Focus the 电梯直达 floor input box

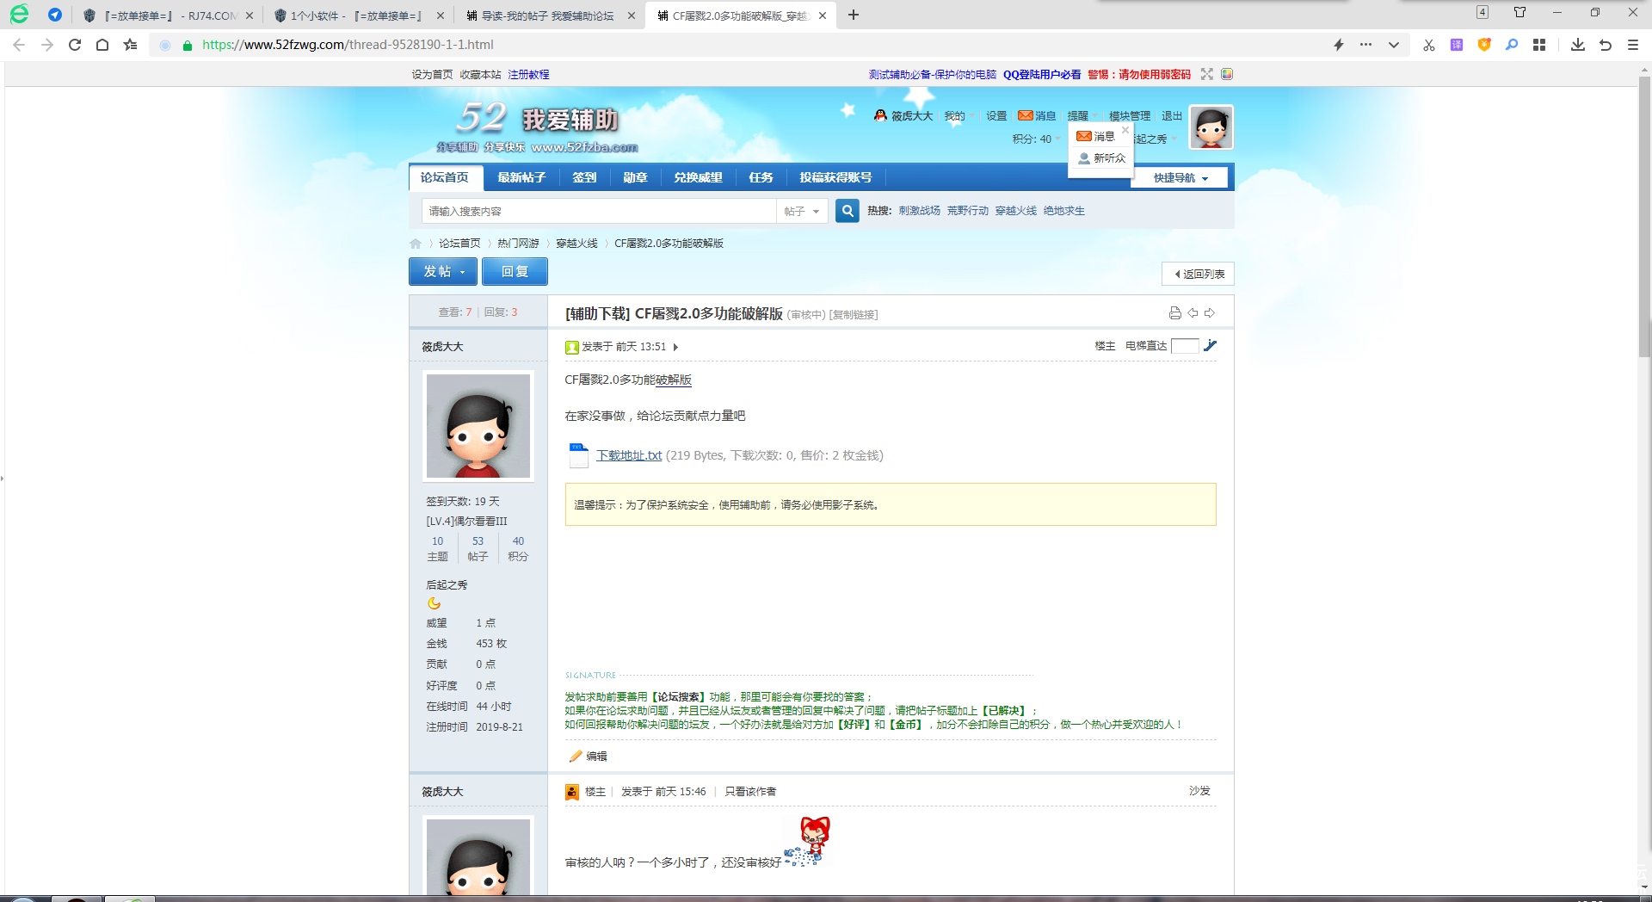coord(1185,346)
